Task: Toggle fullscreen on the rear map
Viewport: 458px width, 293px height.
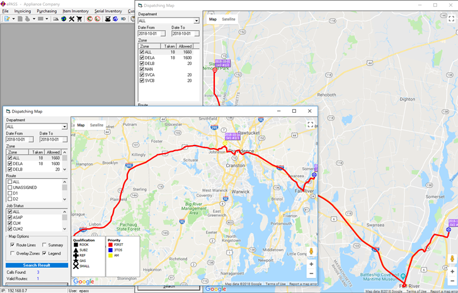Action: tap(451, 19)
